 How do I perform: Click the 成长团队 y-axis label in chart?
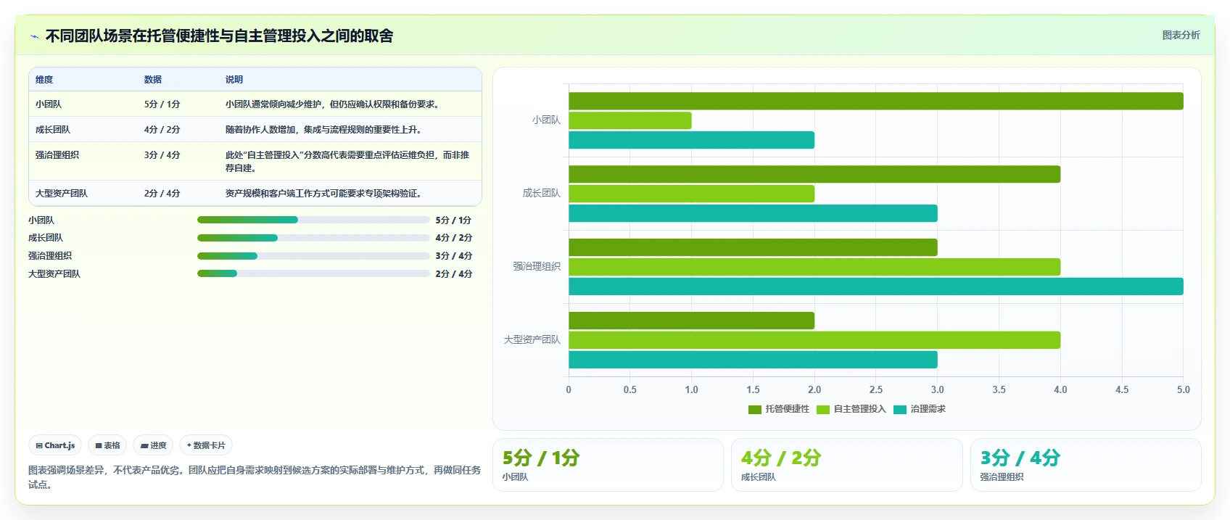(x=542, y=194)
